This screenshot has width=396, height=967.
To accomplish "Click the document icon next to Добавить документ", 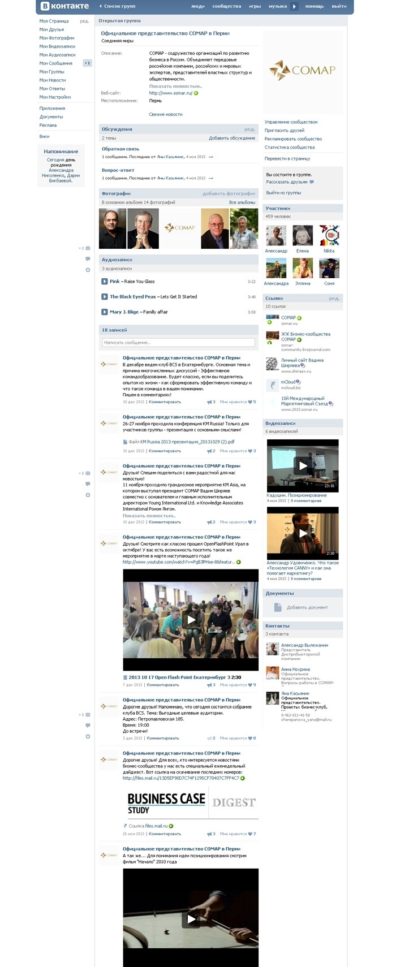I will coord(278,607).
